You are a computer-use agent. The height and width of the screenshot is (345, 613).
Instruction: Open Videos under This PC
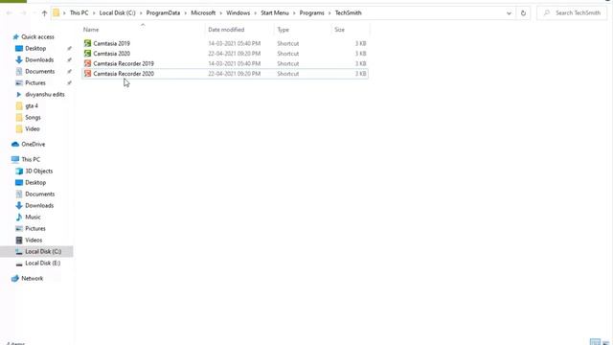click(x=34, y=240)
